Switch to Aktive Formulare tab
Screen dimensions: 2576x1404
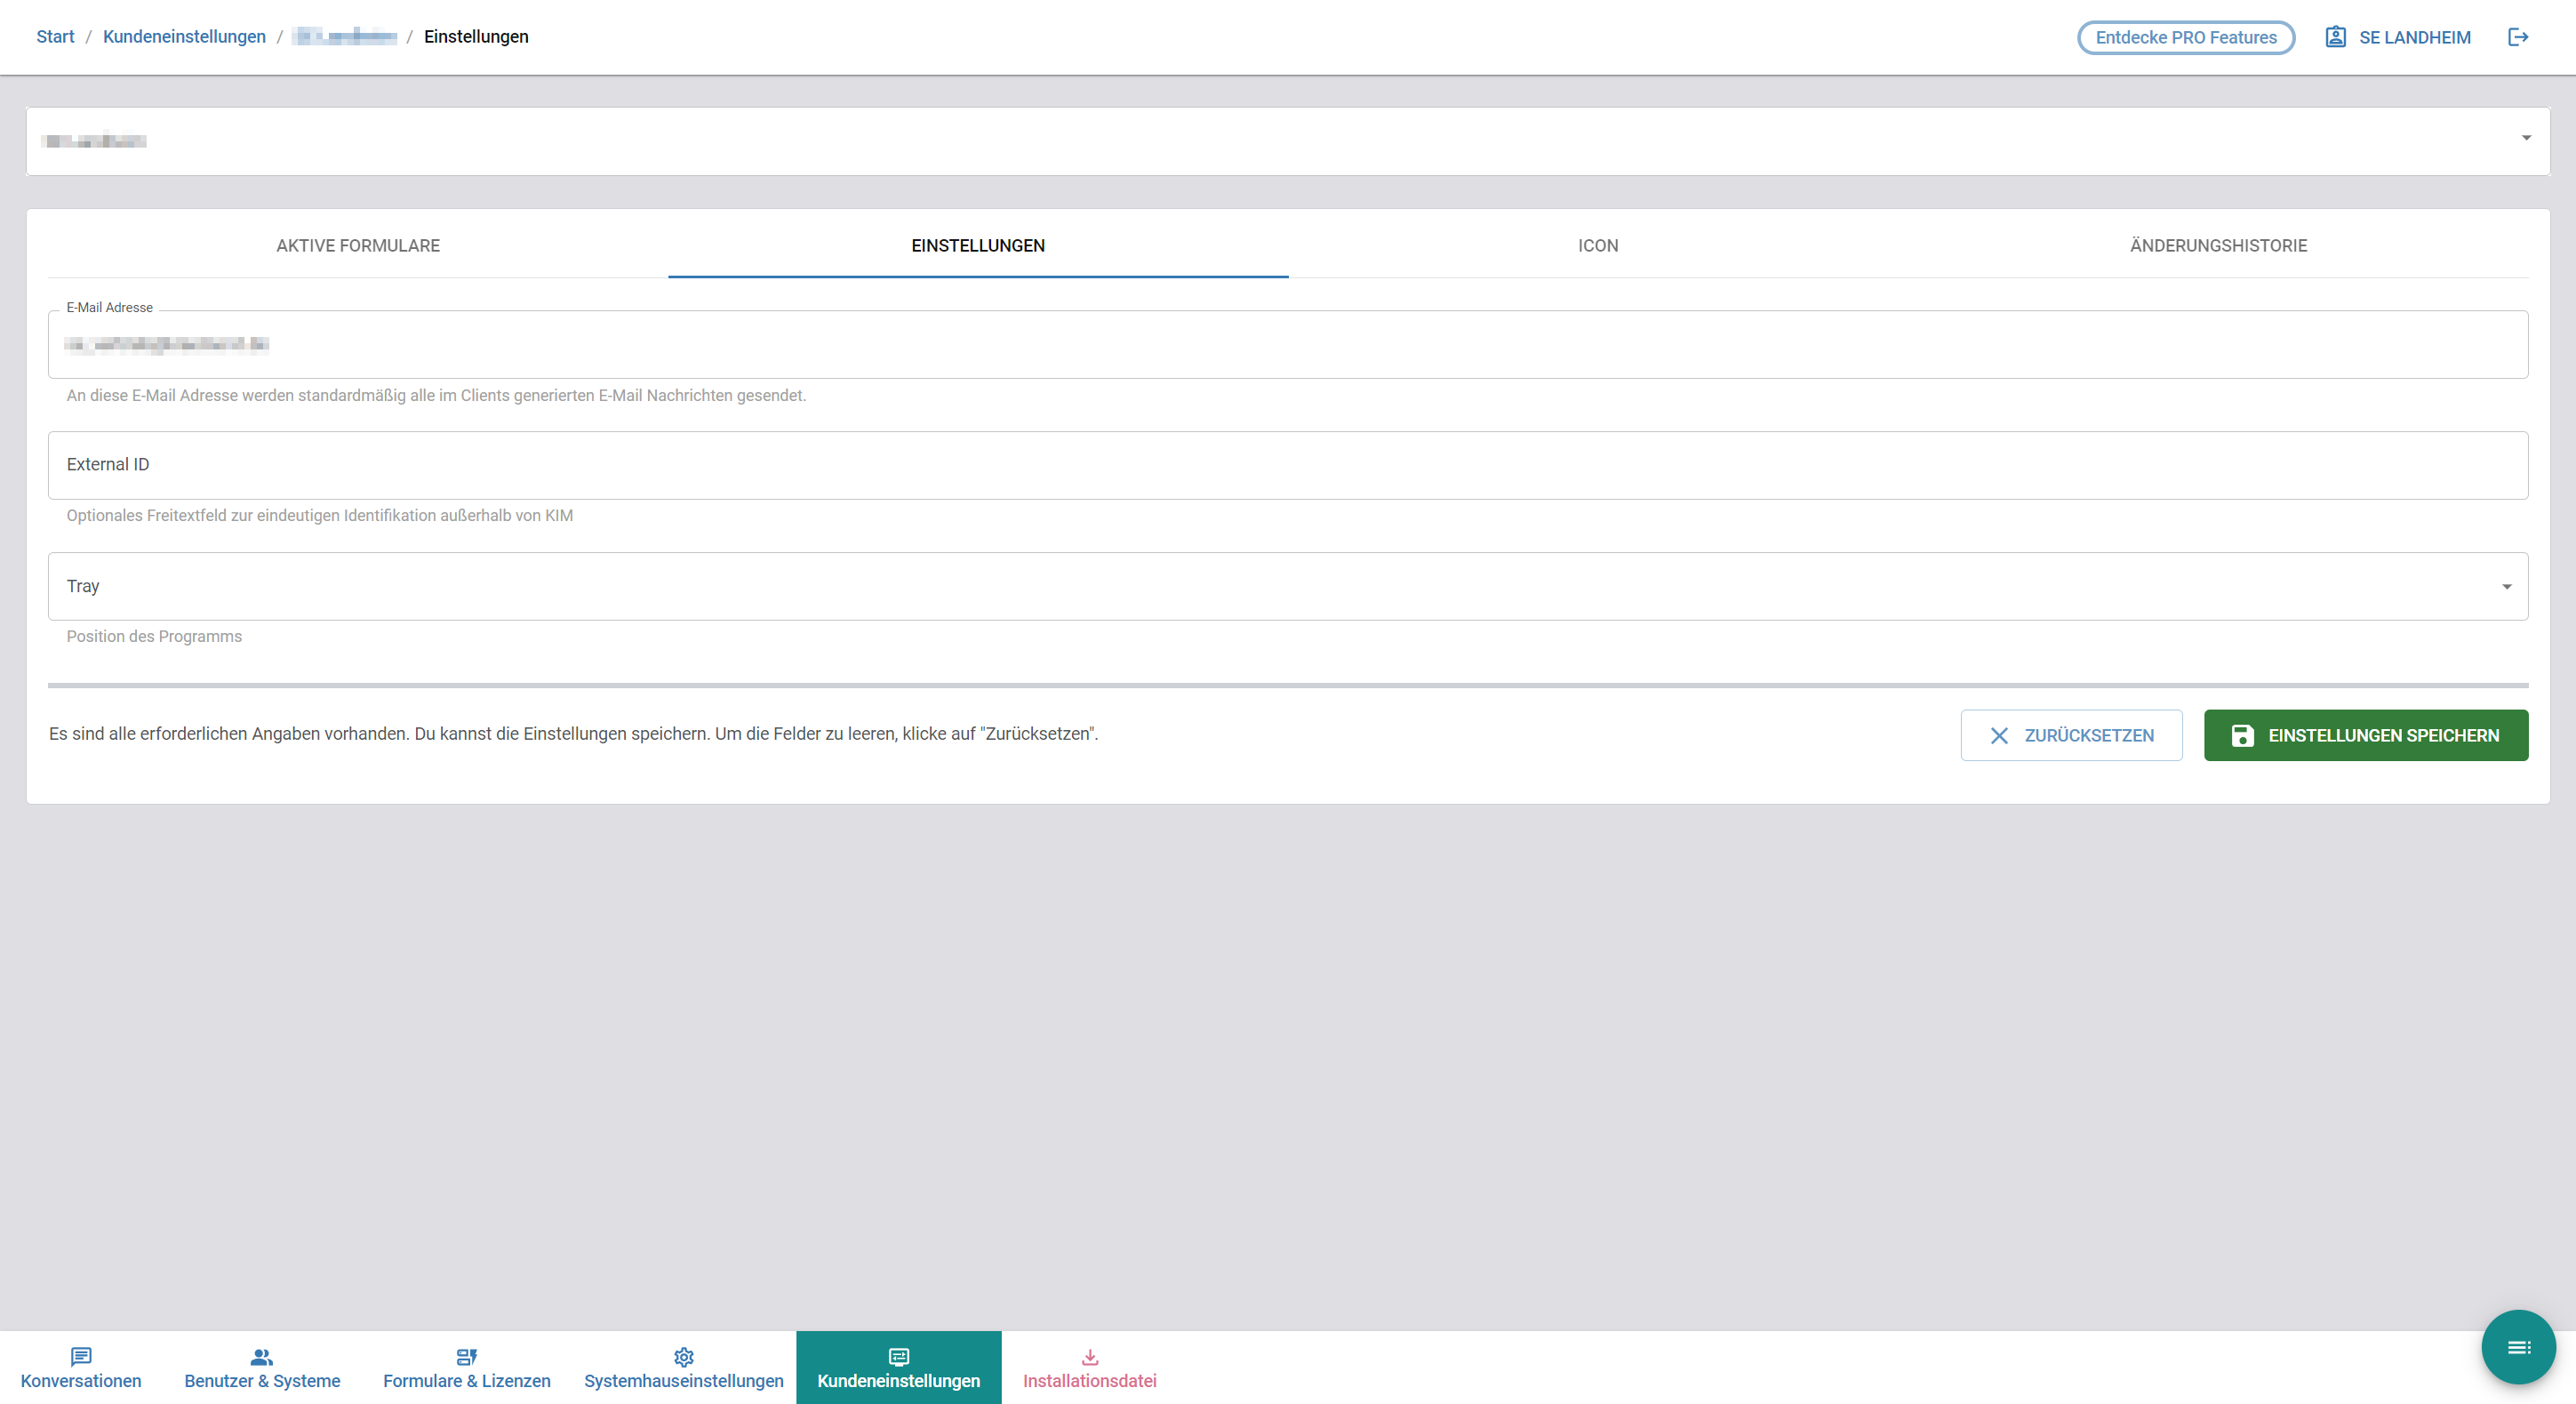358,246
